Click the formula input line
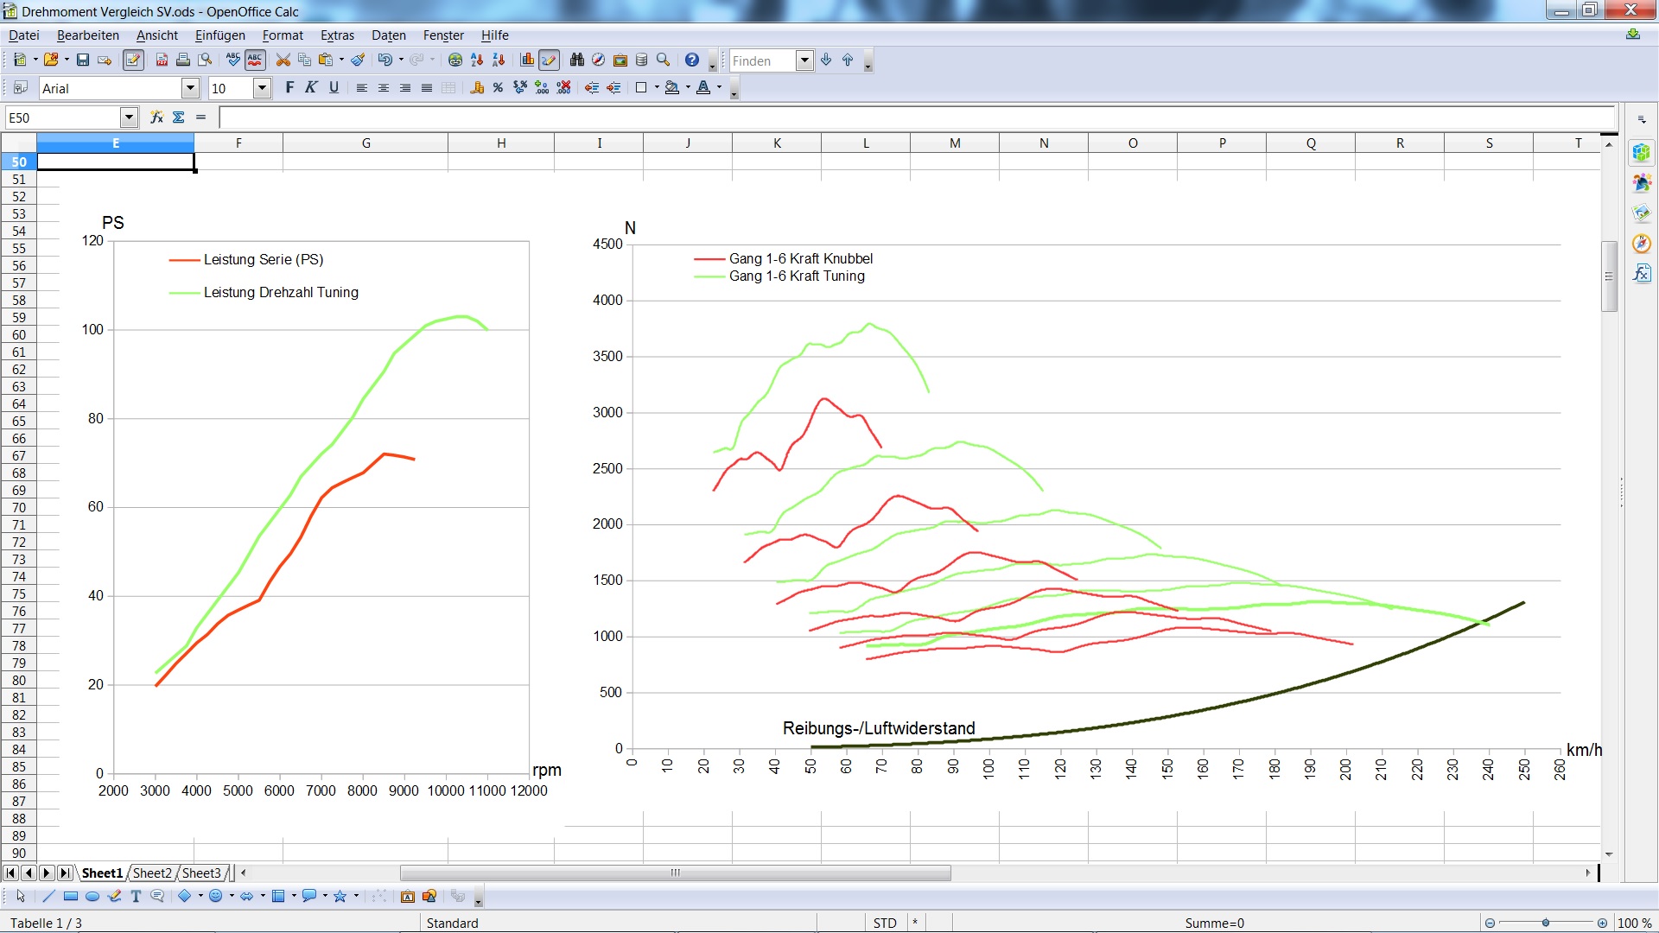 click(x=916, y=117)
